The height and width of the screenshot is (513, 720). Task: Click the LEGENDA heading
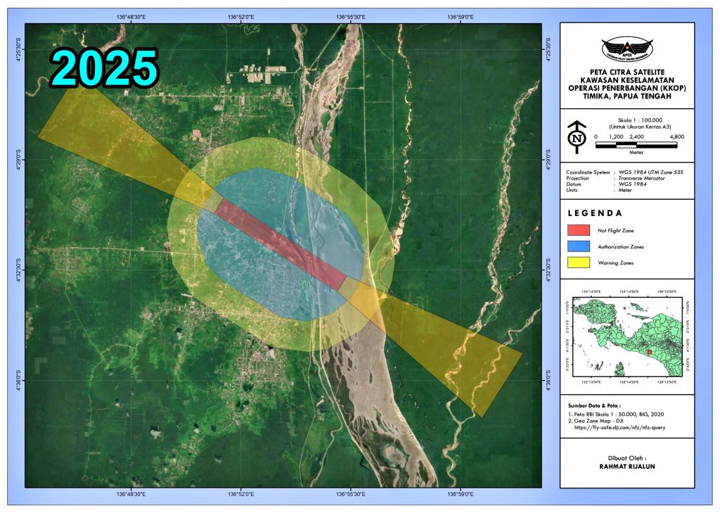[x=594, y=213]
